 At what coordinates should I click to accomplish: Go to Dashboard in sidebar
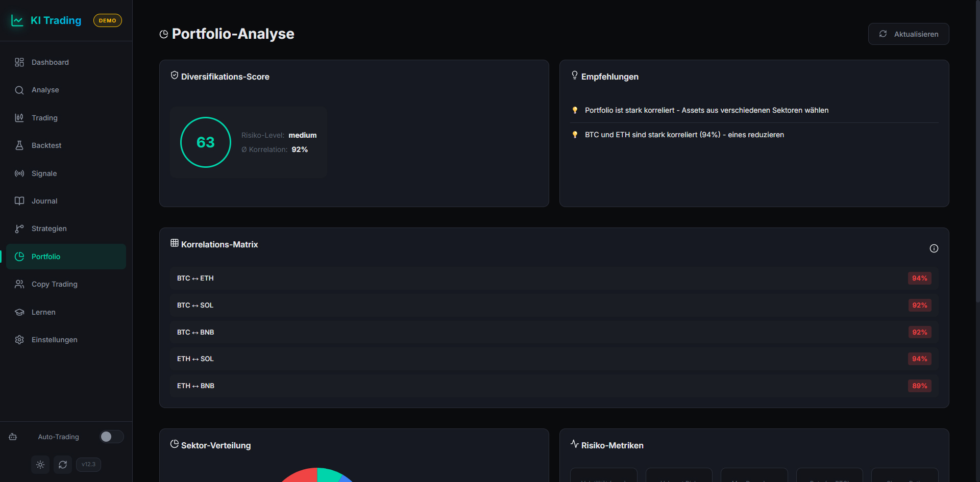pos(50,62)
